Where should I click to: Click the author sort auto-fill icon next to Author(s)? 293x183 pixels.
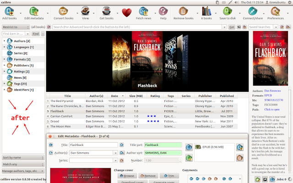point(122,153)
